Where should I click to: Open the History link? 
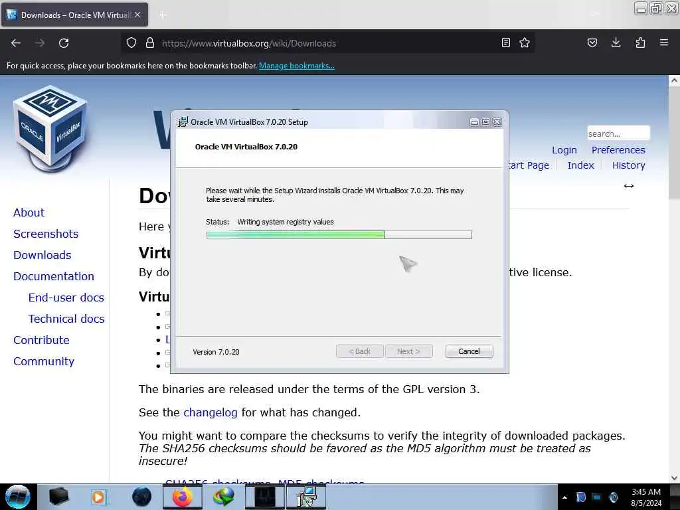coord(628,165)
